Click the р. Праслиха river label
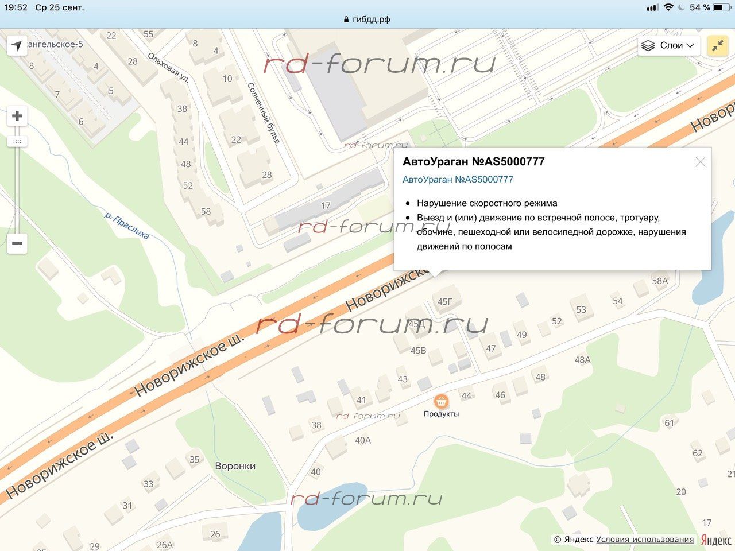The width and height of the screenshot is (735, 551). (127, 225)
